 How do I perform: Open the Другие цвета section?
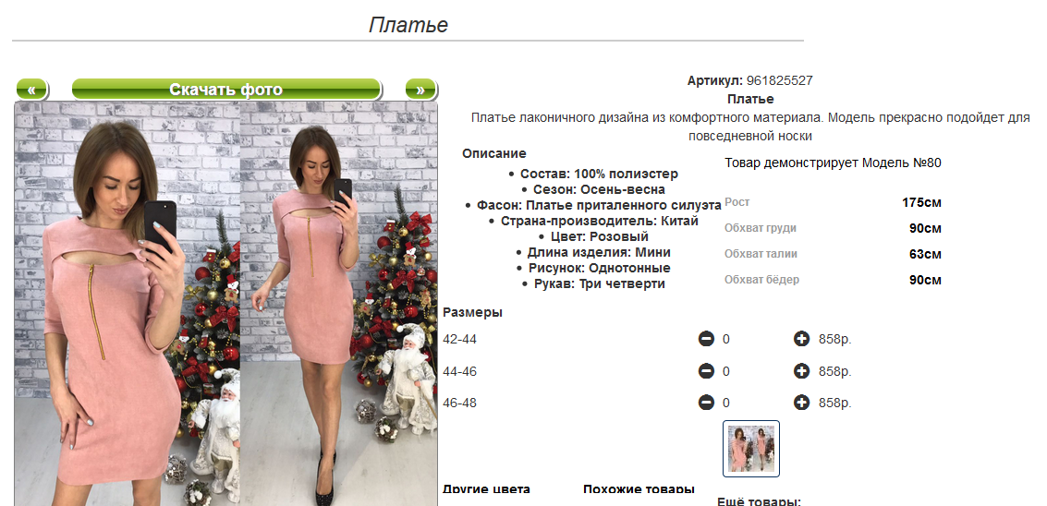(486, 489)
